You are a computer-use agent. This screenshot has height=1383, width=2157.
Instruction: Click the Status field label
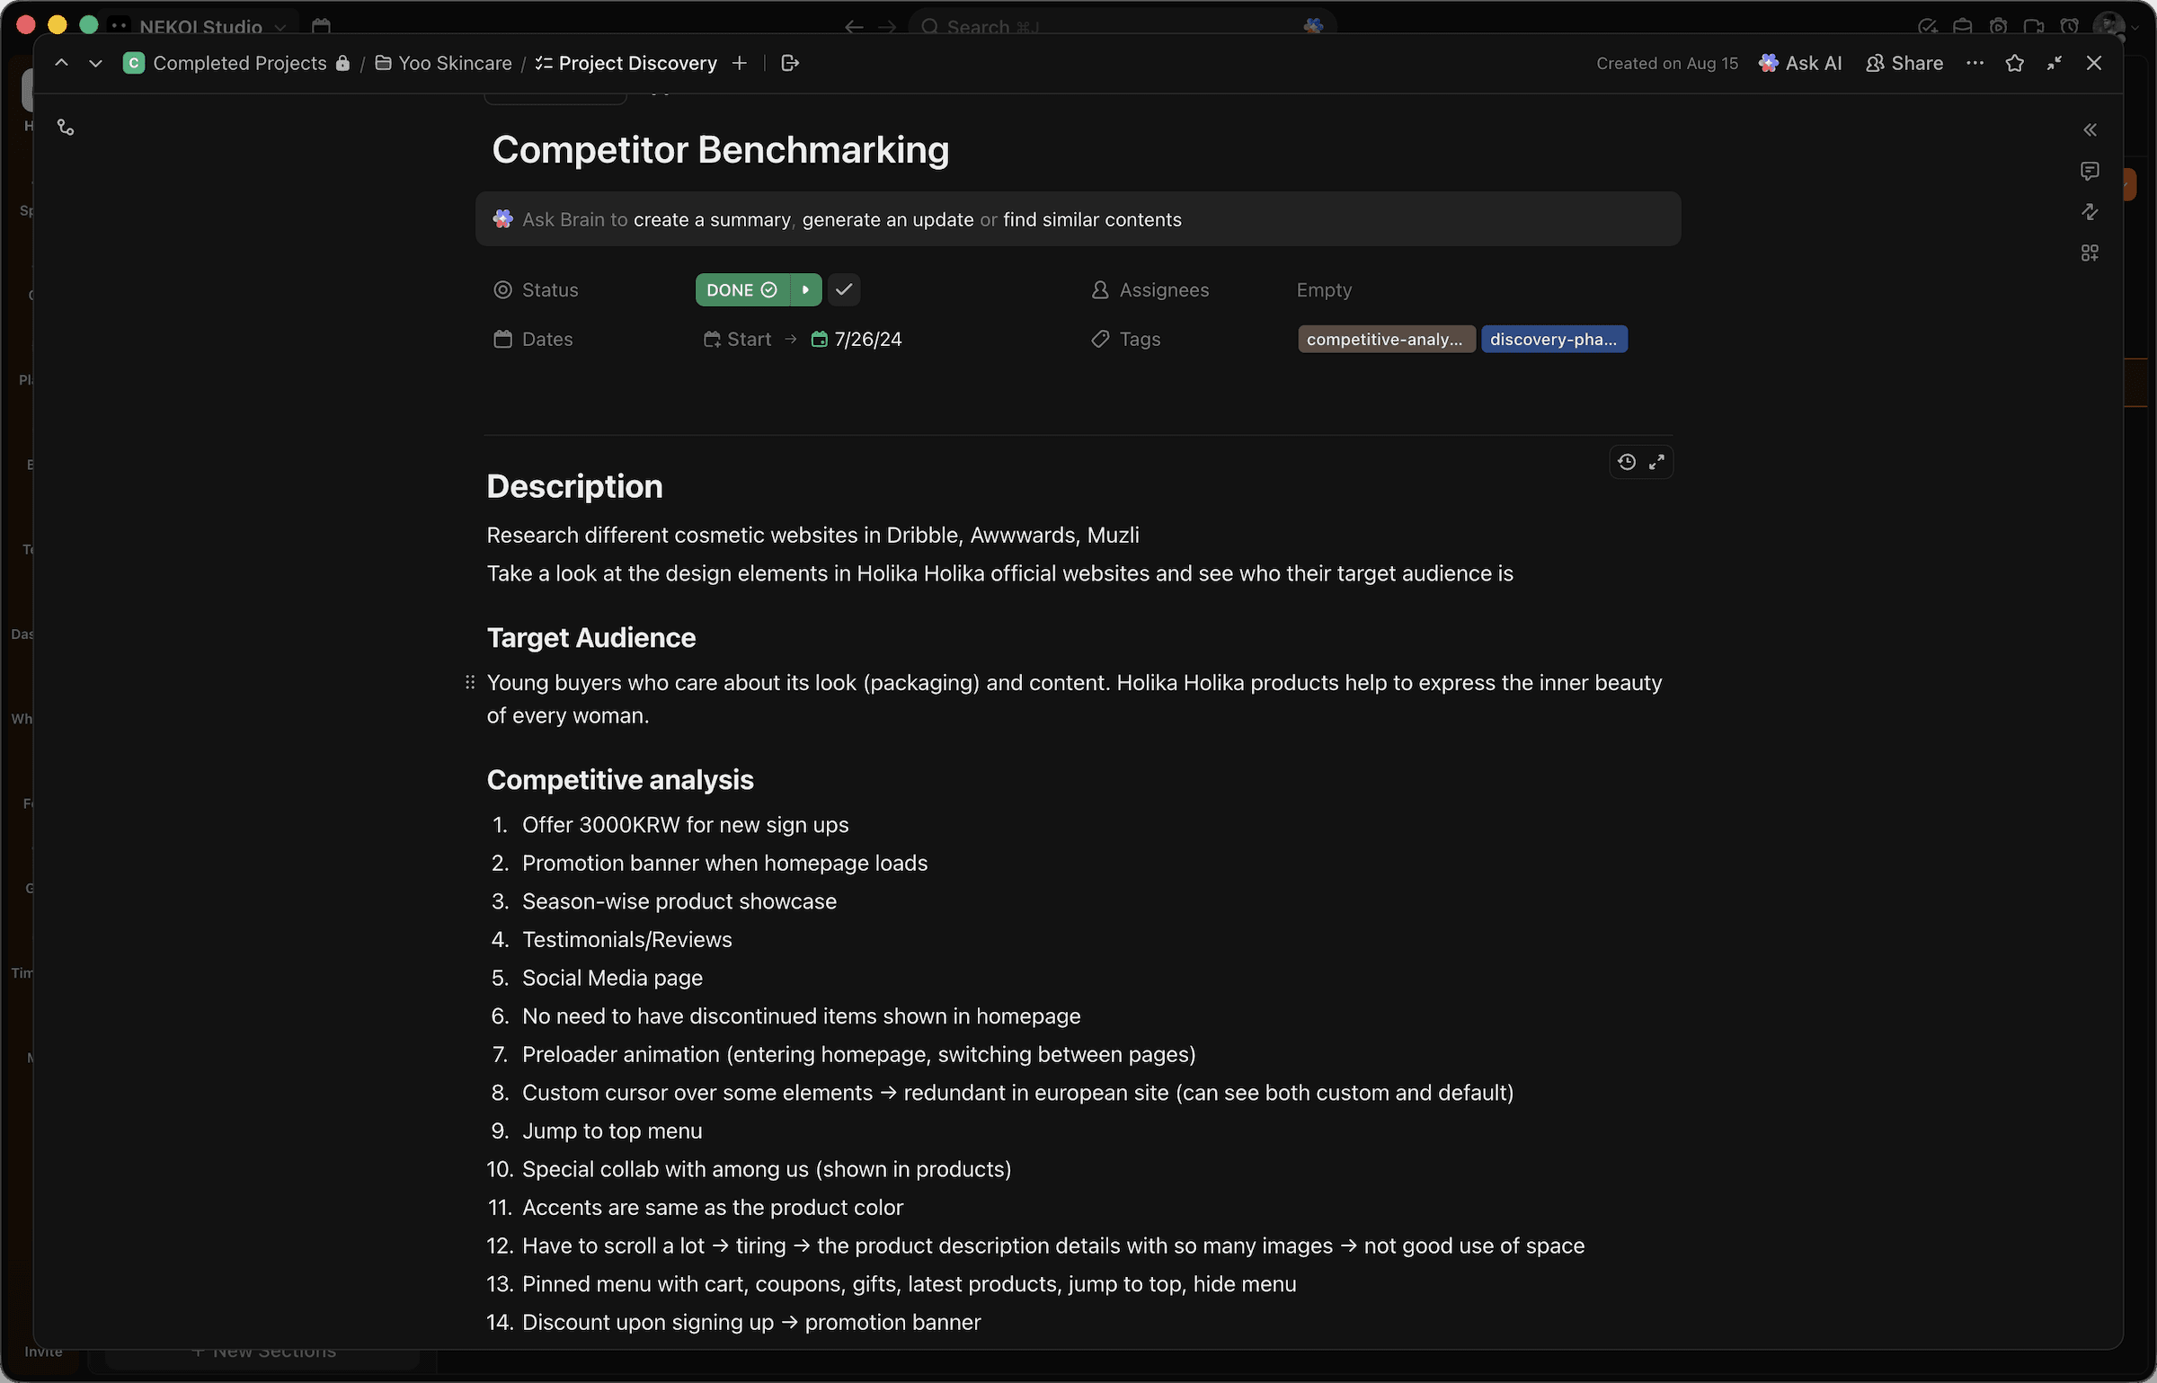coord(550,290)
